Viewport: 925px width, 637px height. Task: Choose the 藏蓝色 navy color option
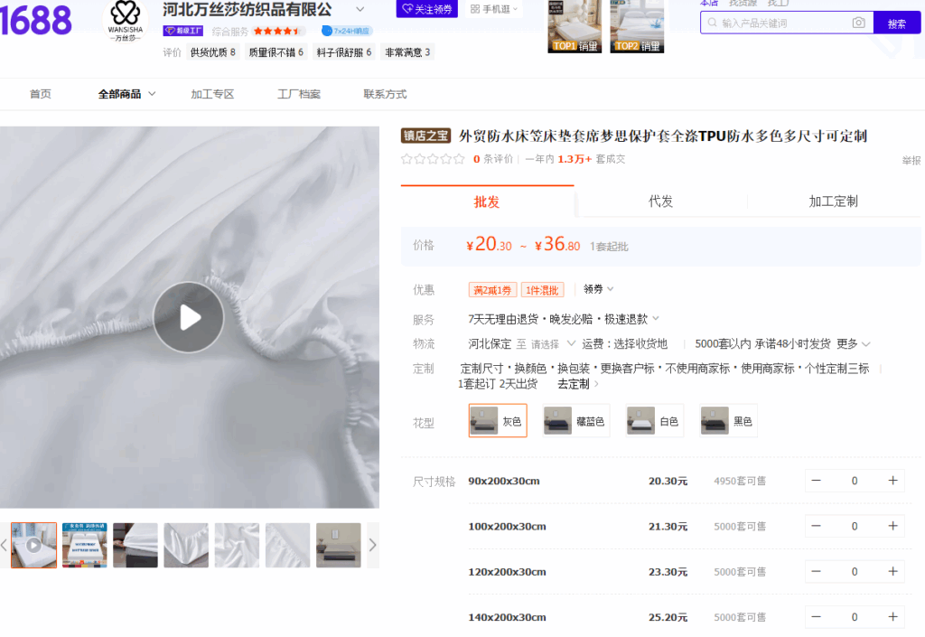tap(575, 421)
